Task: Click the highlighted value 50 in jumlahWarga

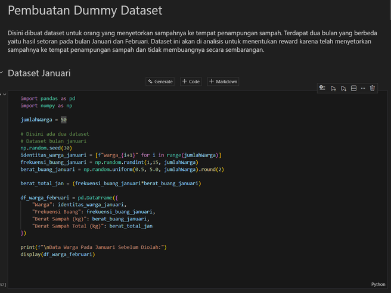Action: 64,120
